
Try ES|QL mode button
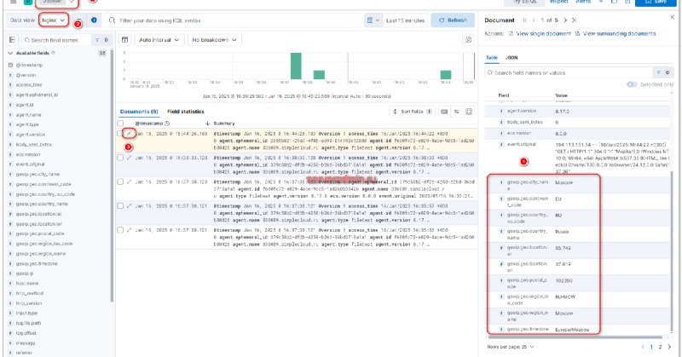click(x=524, y=3)
